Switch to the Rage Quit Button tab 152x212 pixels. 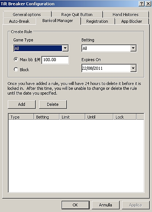pyautogui.click(x=77, y=14)
